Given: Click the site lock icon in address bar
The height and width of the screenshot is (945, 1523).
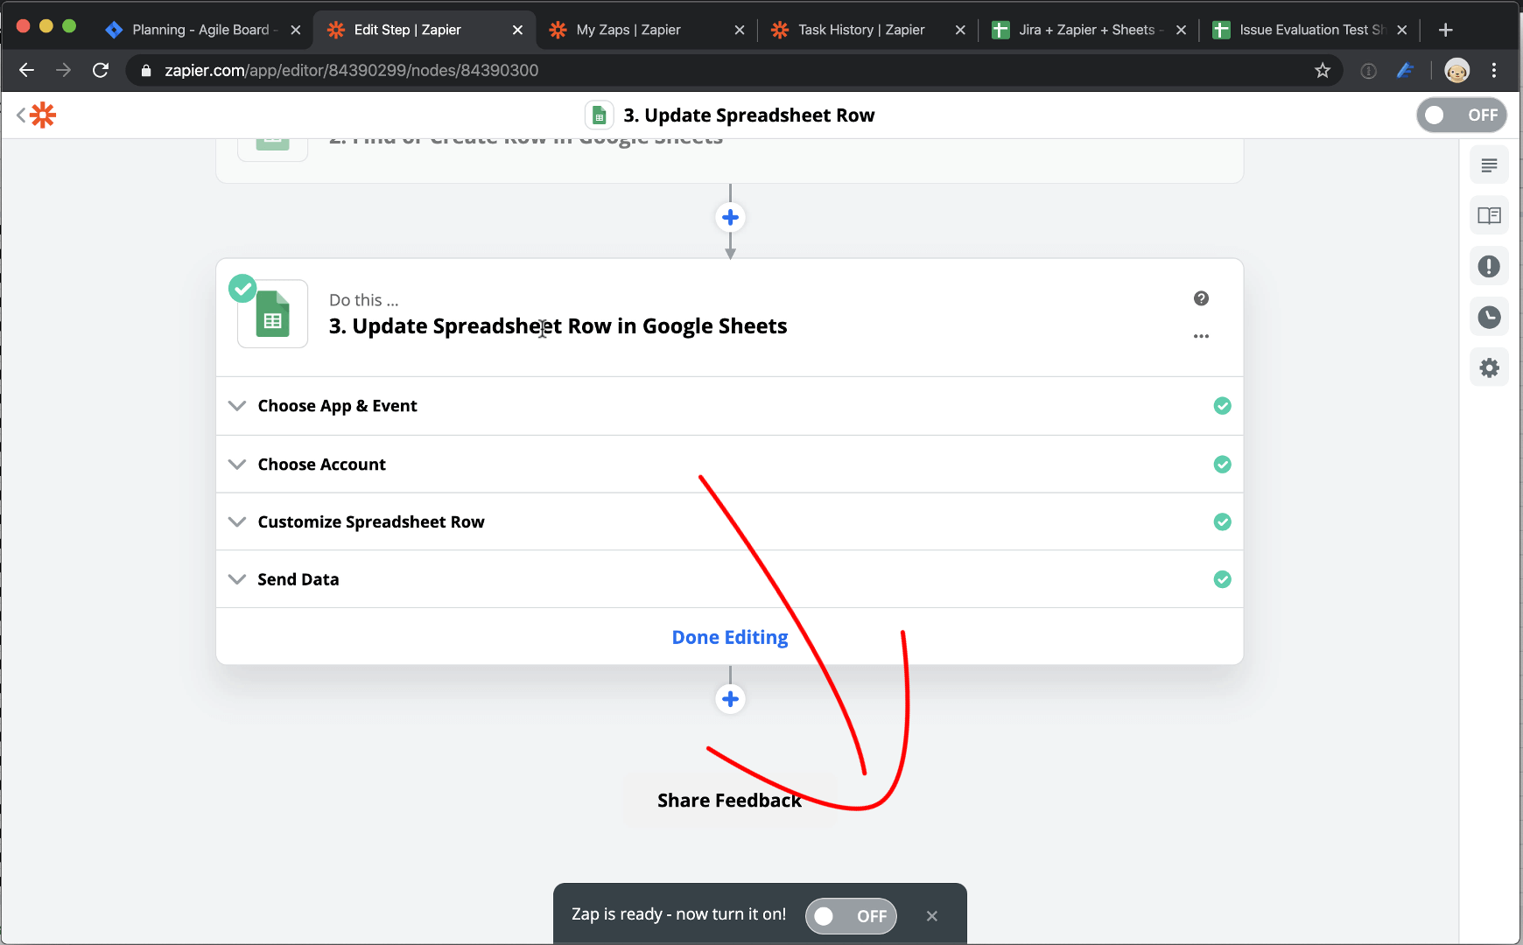Looking at the screenshot, I should click(x=146, y=70).
